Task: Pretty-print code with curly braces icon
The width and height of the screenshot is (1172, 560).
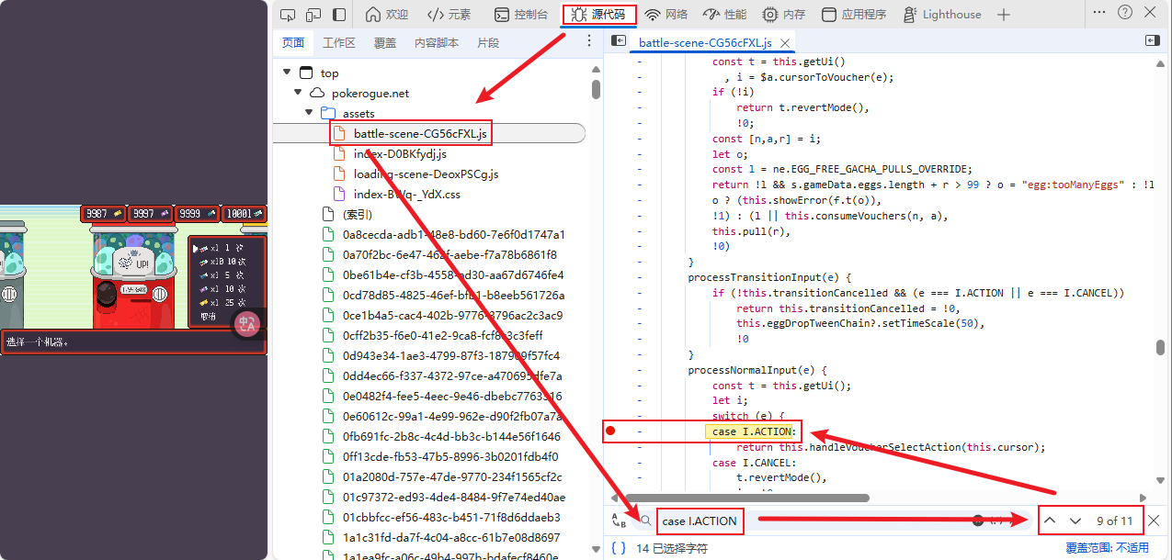Action: (619, 548)
